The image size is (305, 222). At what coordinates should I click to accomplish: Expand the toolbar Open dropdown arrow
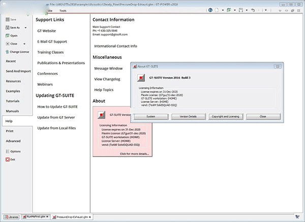point(235,10)
